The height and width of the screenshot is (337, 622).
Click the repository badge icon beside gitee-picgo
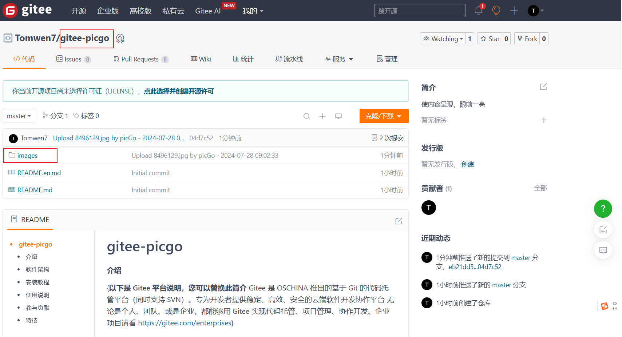[120, 39]
